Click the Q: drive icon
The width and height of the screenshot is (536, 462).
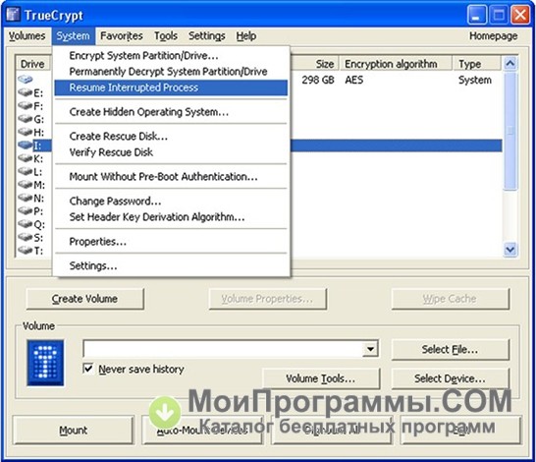click(25, 224)
